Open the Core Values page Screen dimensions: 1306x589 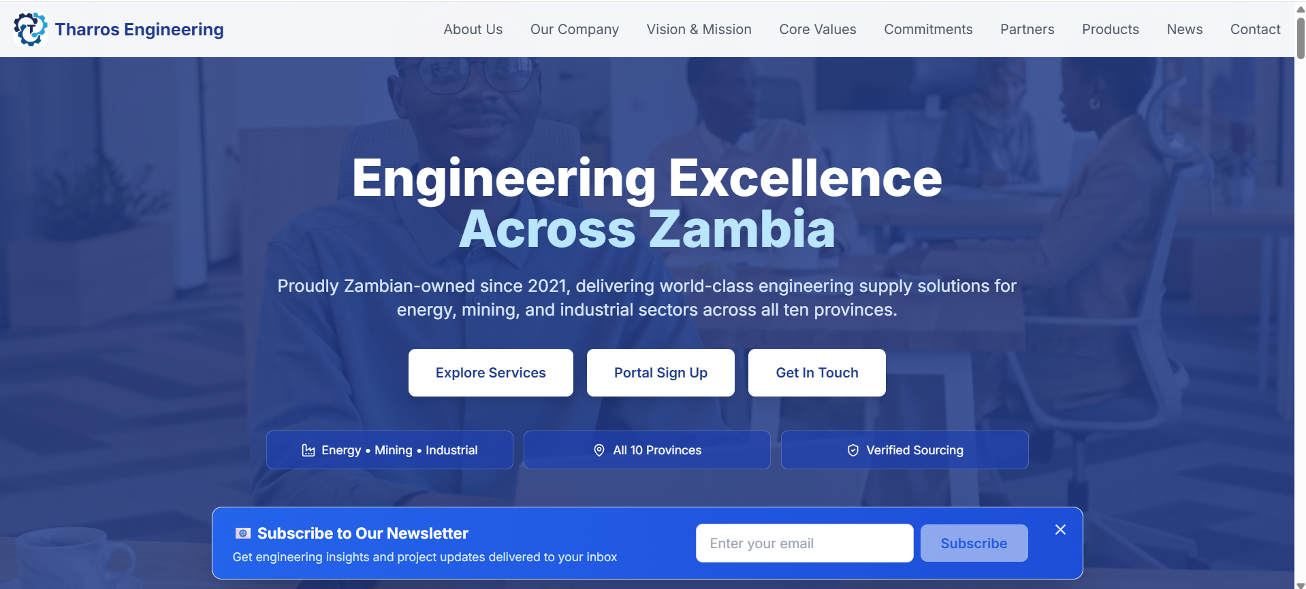(x=817, y=29)
